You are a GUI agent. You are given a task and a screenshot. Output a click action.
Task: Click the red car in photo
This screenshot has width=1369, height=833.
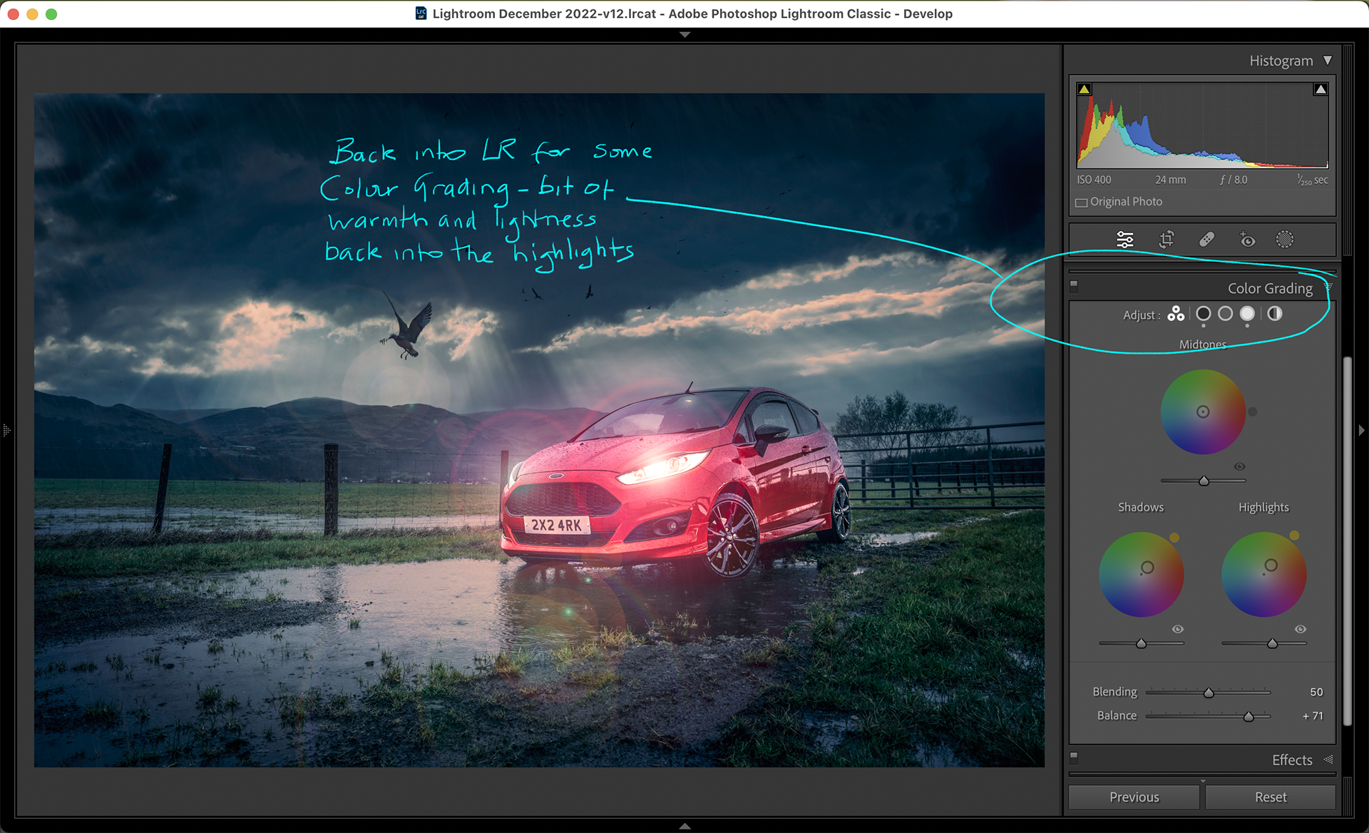(677, 481)
